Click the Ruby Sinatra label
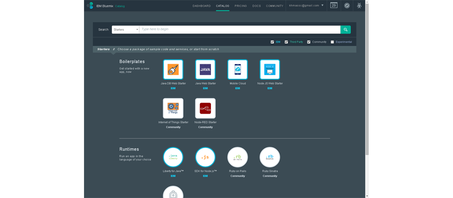The width and height of the screenshot is (453, 198). point(270,171)
